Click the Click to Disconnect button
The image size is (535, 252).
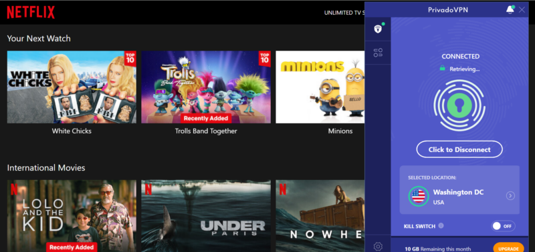click(x=459, y=149)
